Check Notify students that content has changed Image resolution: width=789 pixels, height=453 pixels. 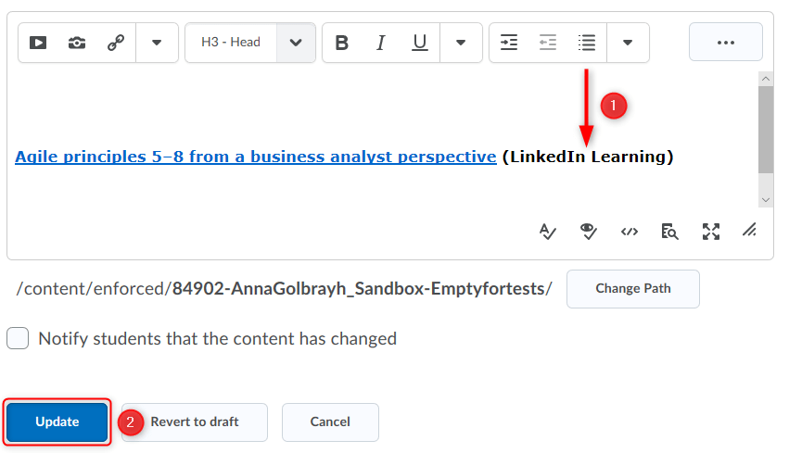(19, 339)
